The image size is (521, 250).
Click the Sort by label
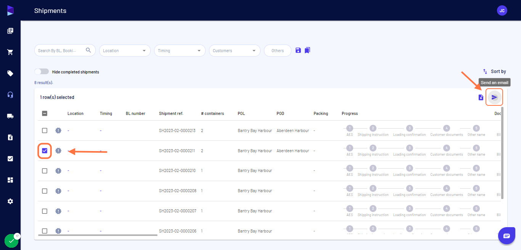(498, 72)
